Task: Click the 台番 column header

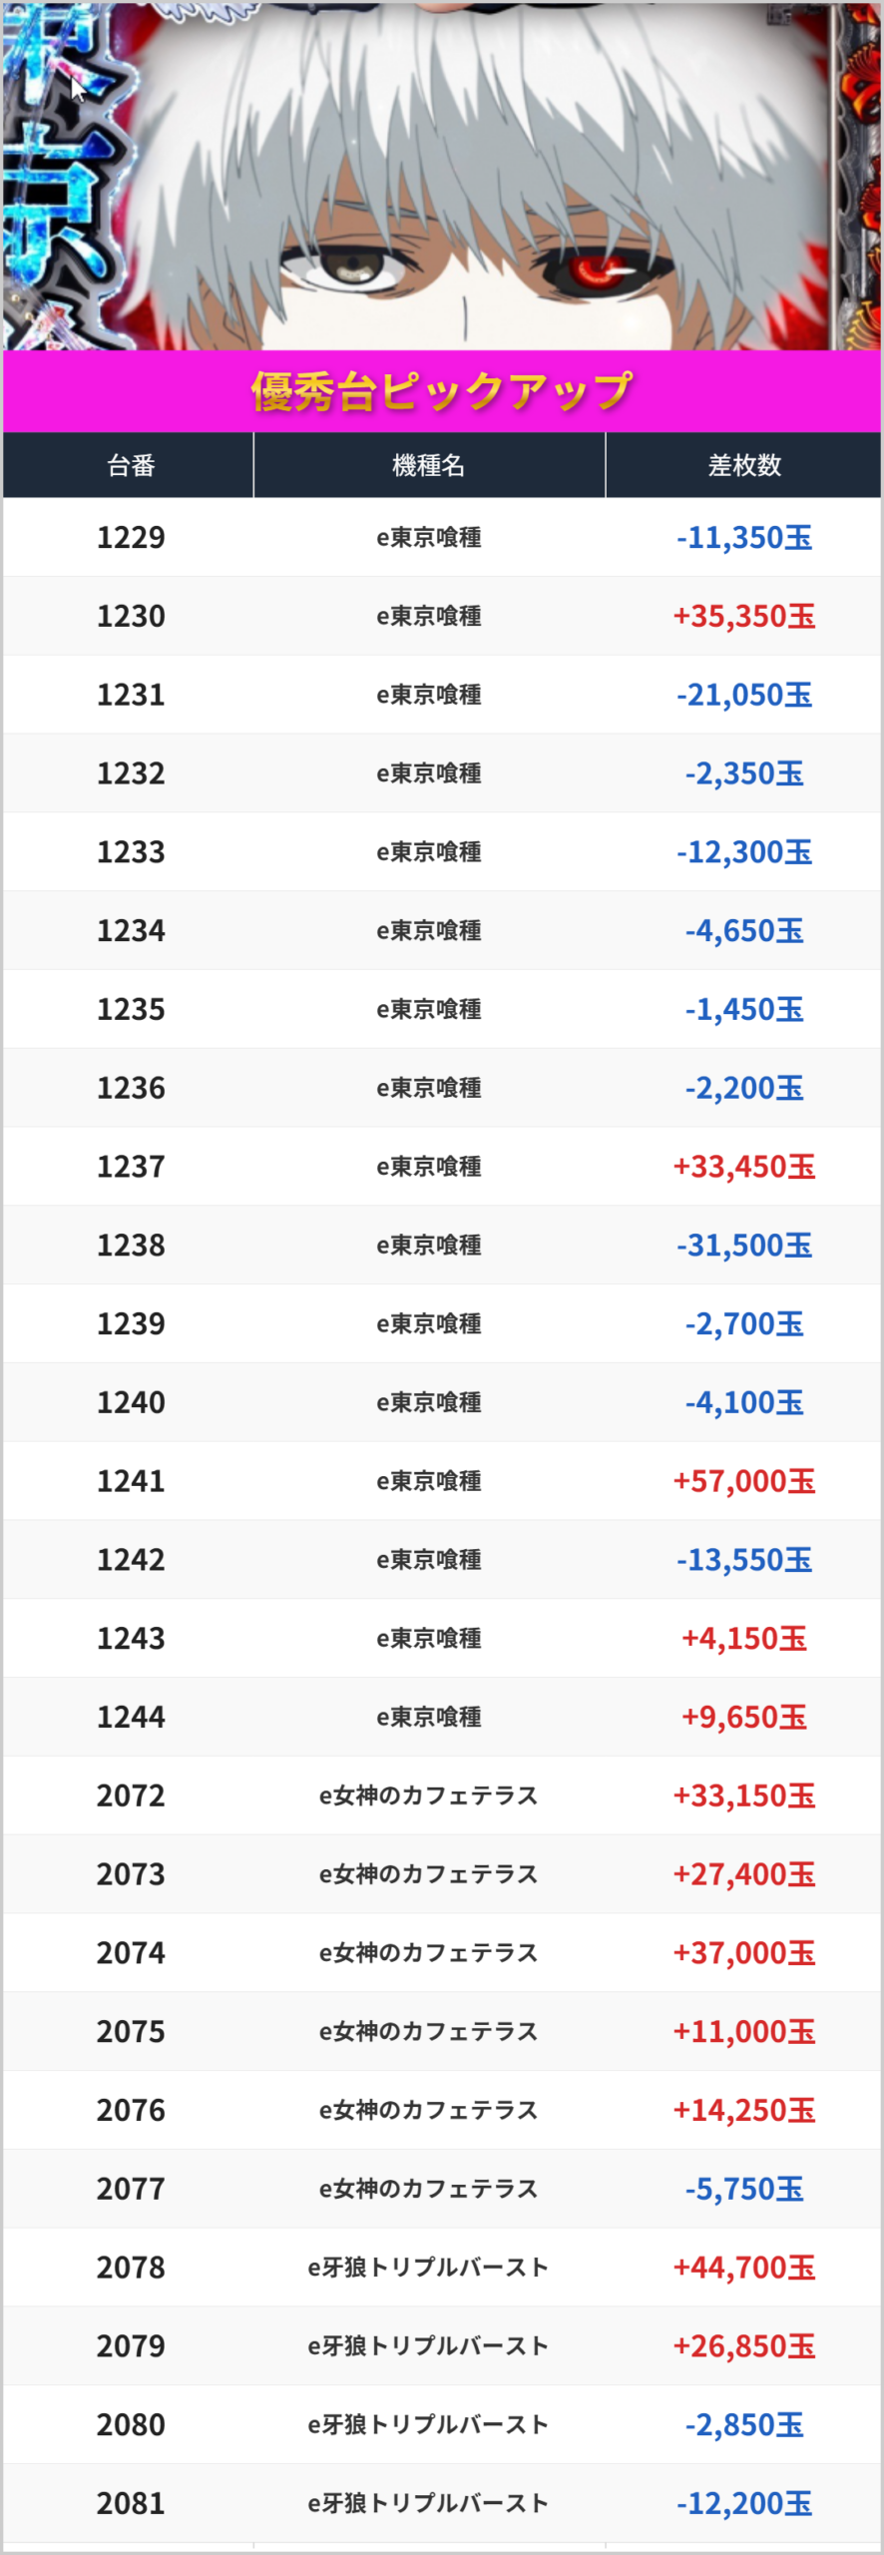Action: [x=131, y=465]
